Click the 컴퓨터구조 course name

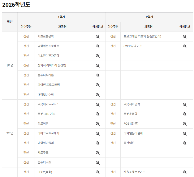coord(44,162)
